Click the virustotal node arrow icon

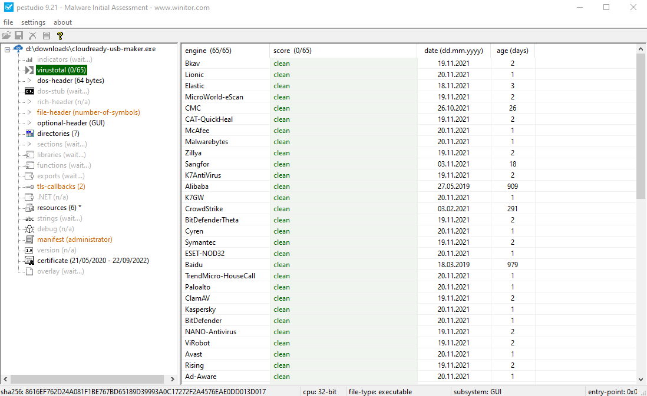[x=29, y=70]
